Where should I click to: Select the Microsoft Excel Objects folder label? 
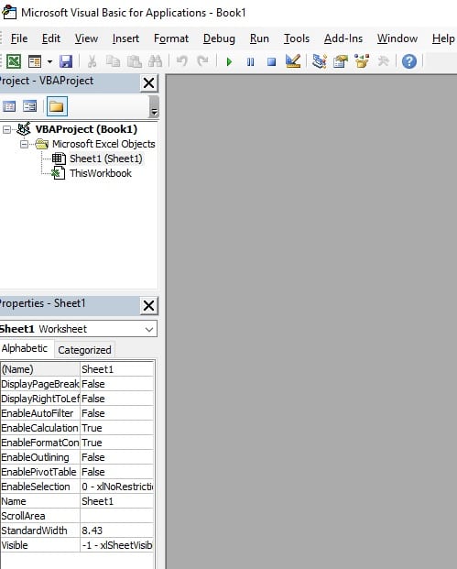point(103,144)
